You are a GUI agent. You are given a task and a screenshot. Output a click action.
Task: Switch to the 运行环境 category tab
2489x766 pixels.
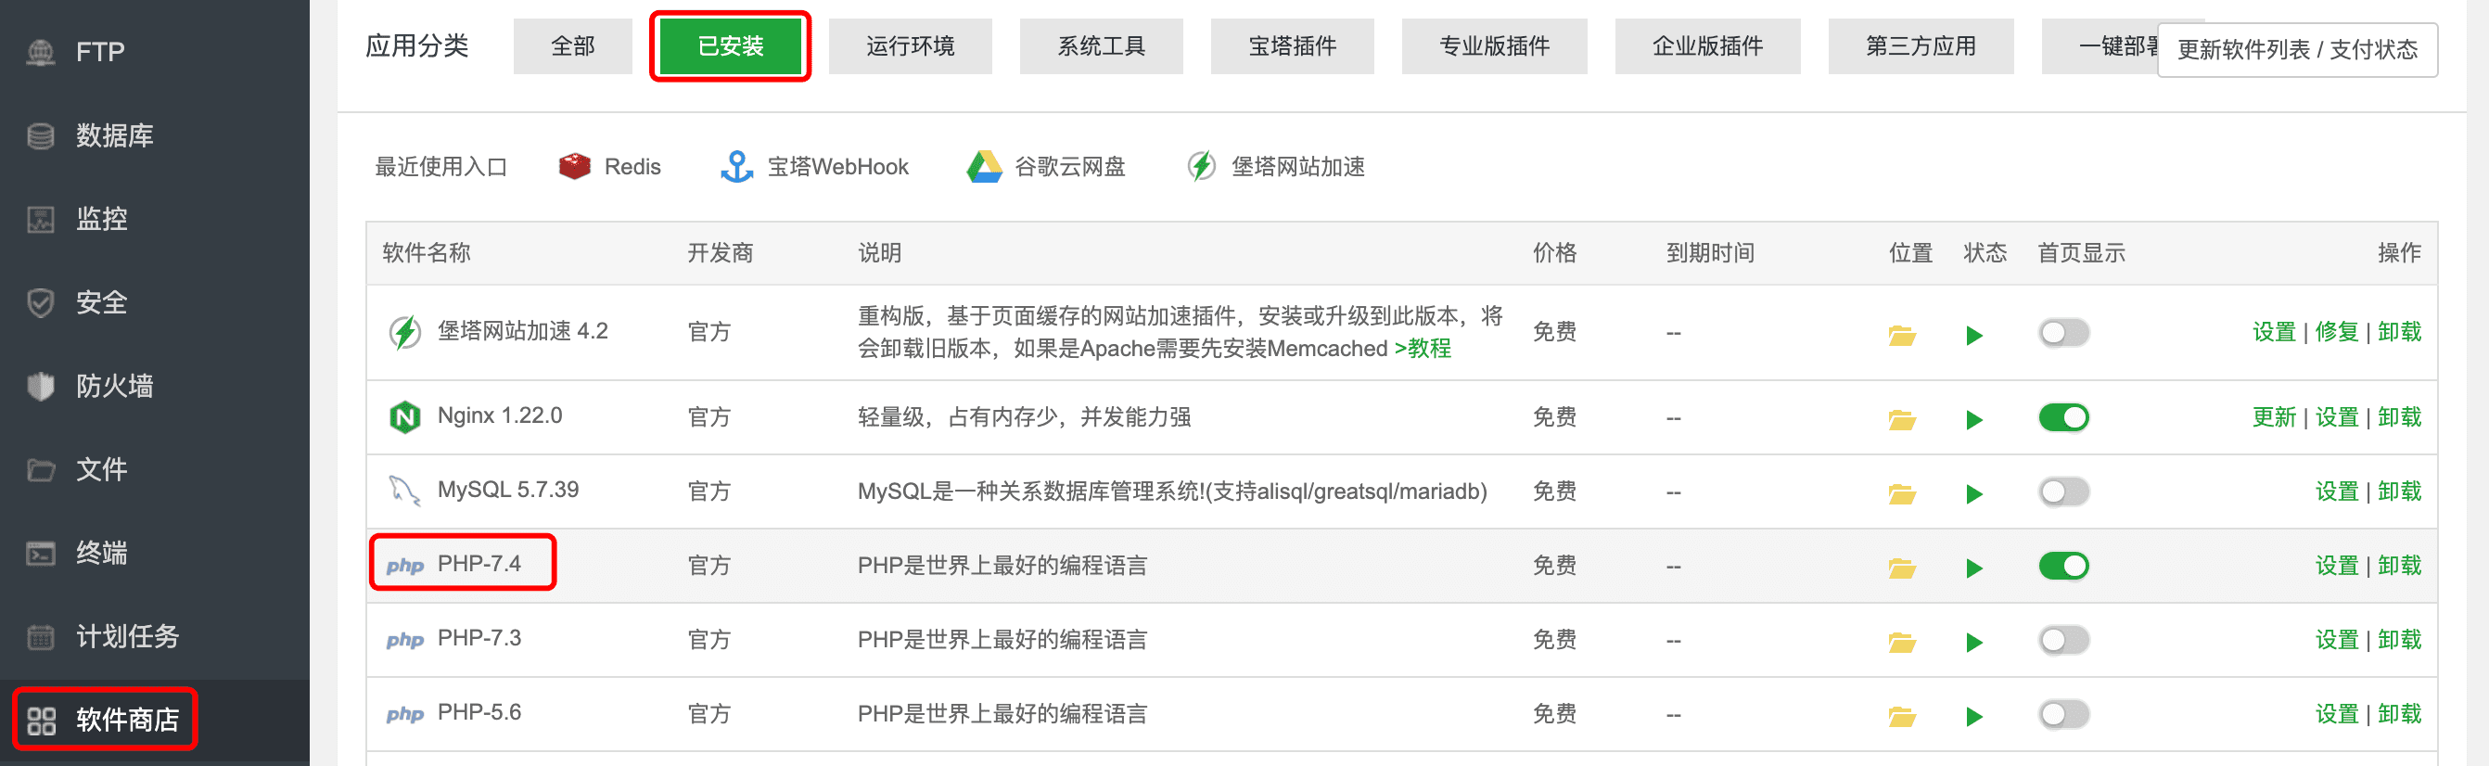click(x=909, y=46)
